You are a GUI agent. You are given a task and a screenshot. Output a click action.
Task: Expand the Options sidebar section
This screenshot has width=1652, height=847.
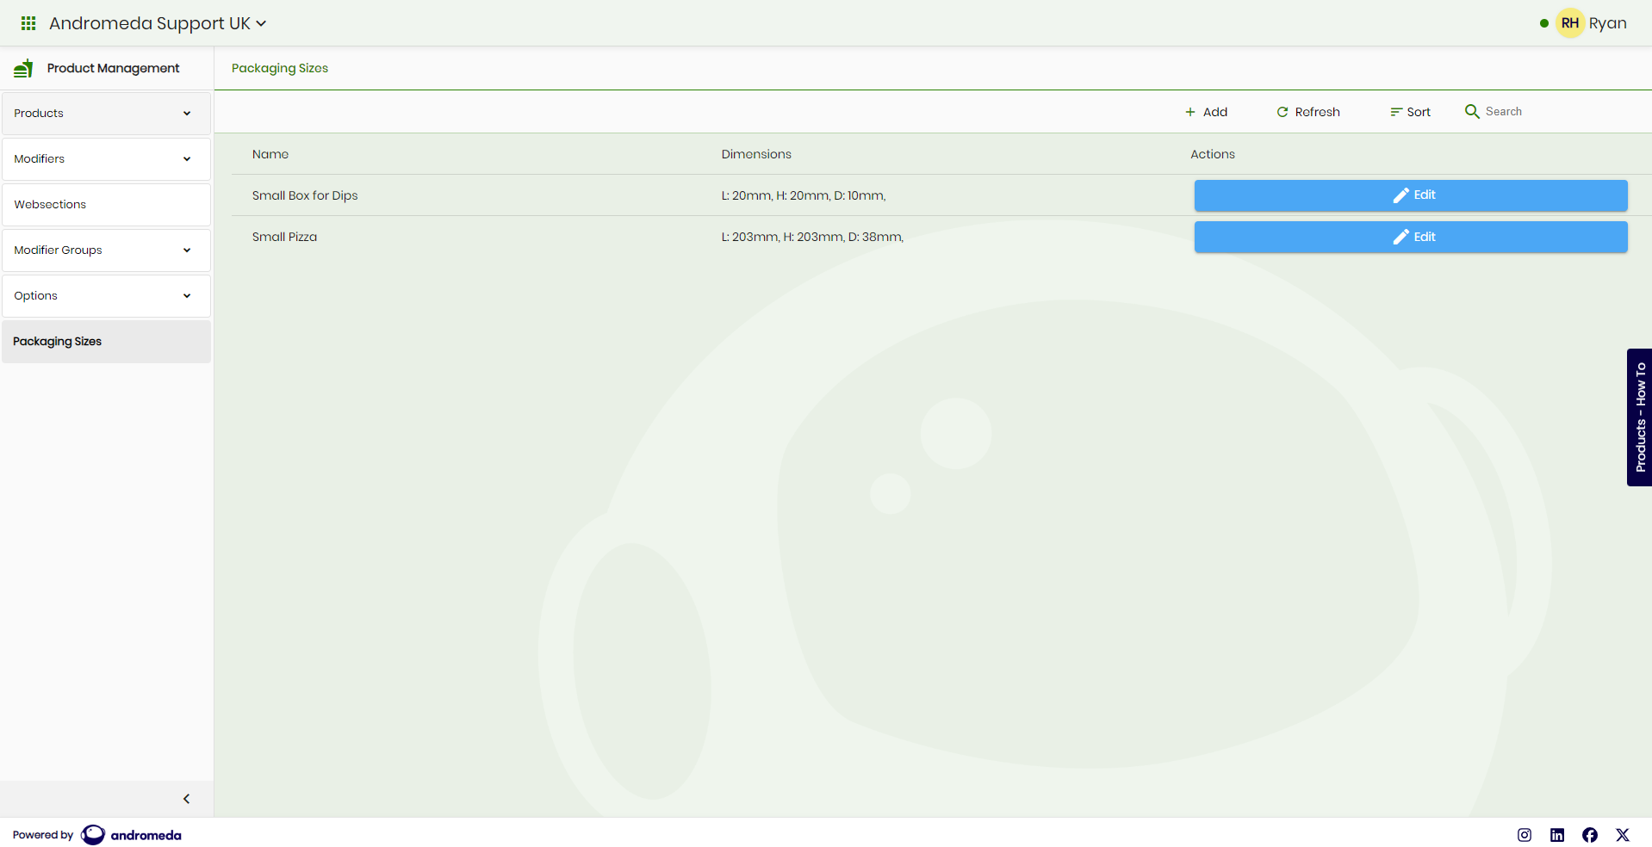tap(106, 296)
